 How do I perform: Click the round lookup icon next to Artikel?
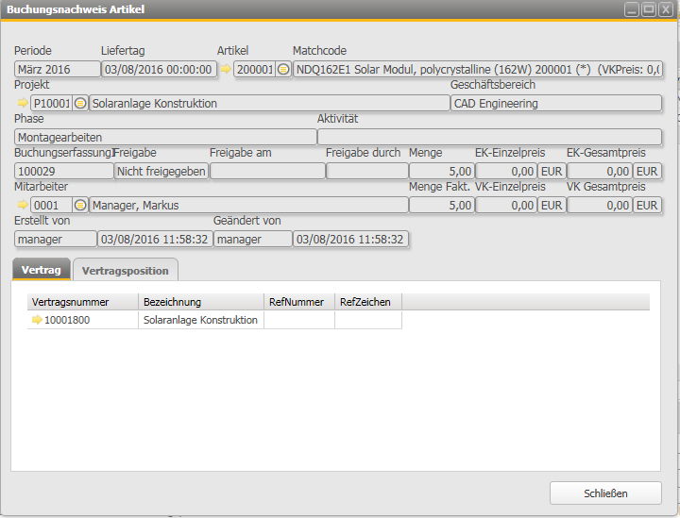pyautogui.click(x=283, y=69)
